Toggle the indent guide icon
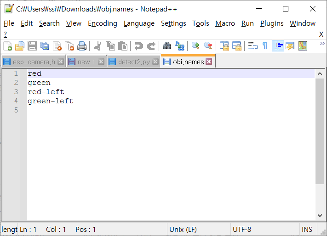The image size is (327, 236). point(278,46)
